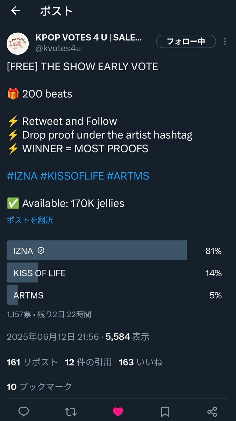Open the @kvotes4u account handle

[x=58, y=48]
